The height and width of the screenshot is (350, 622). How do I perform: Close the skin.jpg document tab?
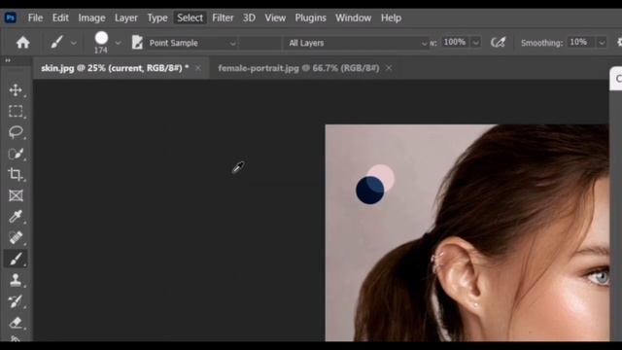click(x=198, y=68)
